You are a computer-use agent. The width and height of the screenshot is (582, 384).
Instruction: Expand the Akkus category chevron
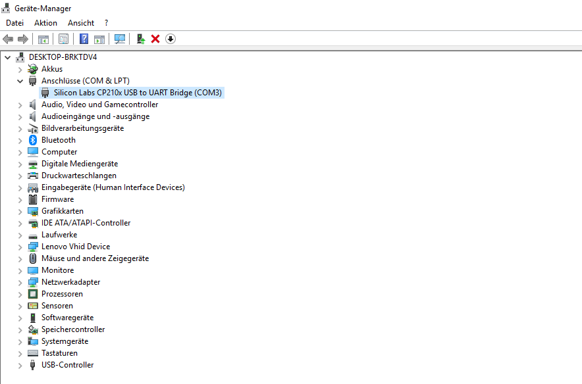tap(20, 69)
